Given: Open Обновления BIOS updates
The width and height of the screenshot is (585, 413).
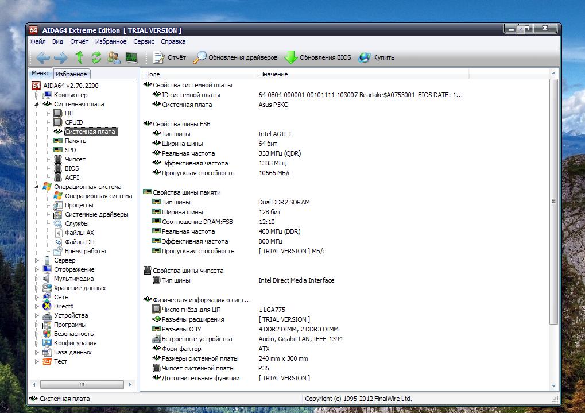Looking at the screenshot, I should coord(318,57).
